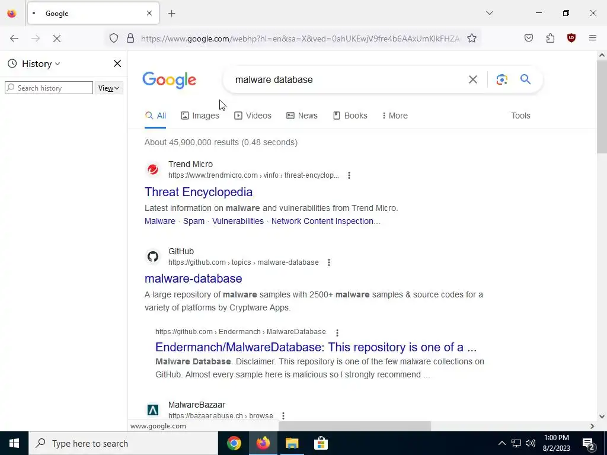607x455 pixels.
Task: Open Microsoft Store from the taskbar
Action: pyautogui.click(x=321, y=443)
